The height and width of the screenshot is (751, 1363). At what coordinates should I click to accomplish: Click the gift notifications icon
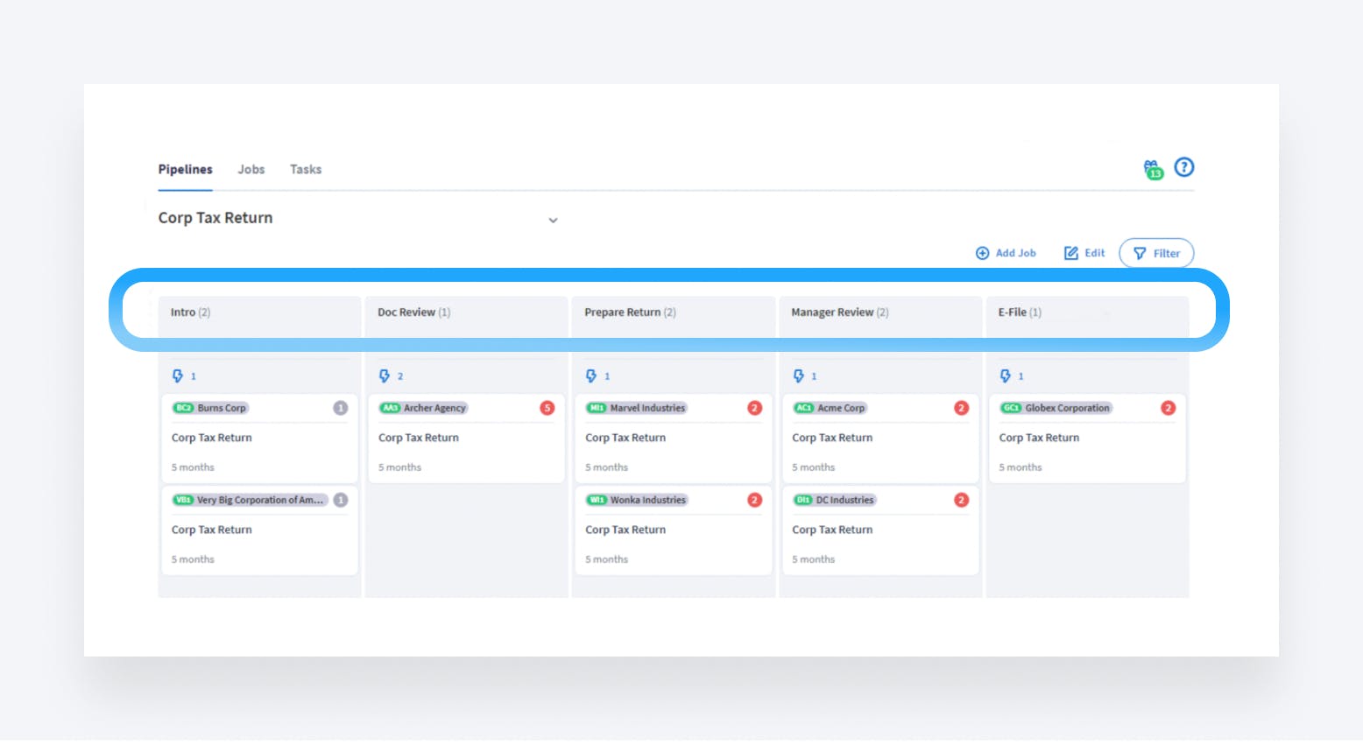tap(1152, 169)
